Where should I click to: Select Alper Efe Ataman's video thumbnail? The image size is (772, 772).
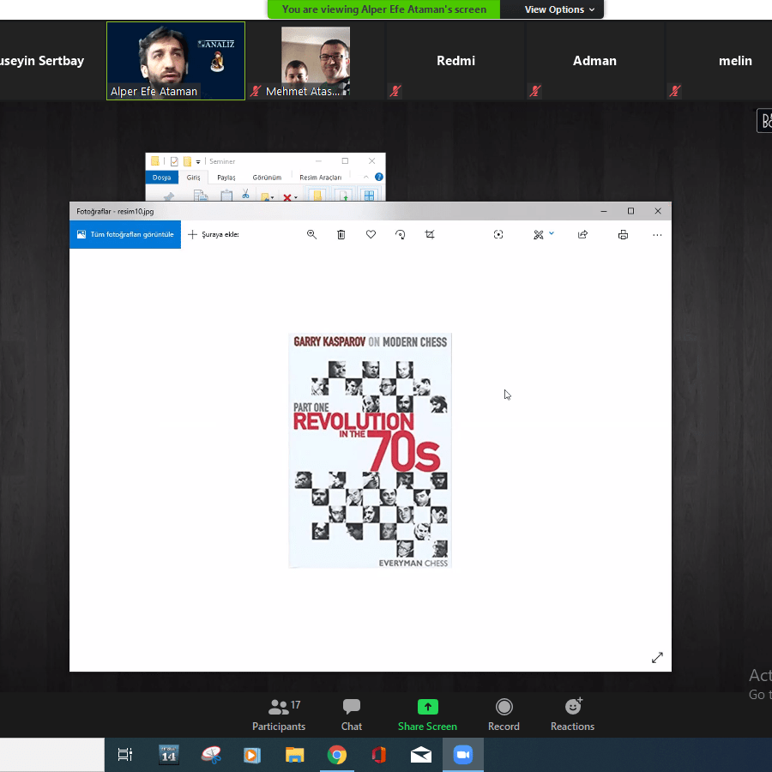pos(176,60)
